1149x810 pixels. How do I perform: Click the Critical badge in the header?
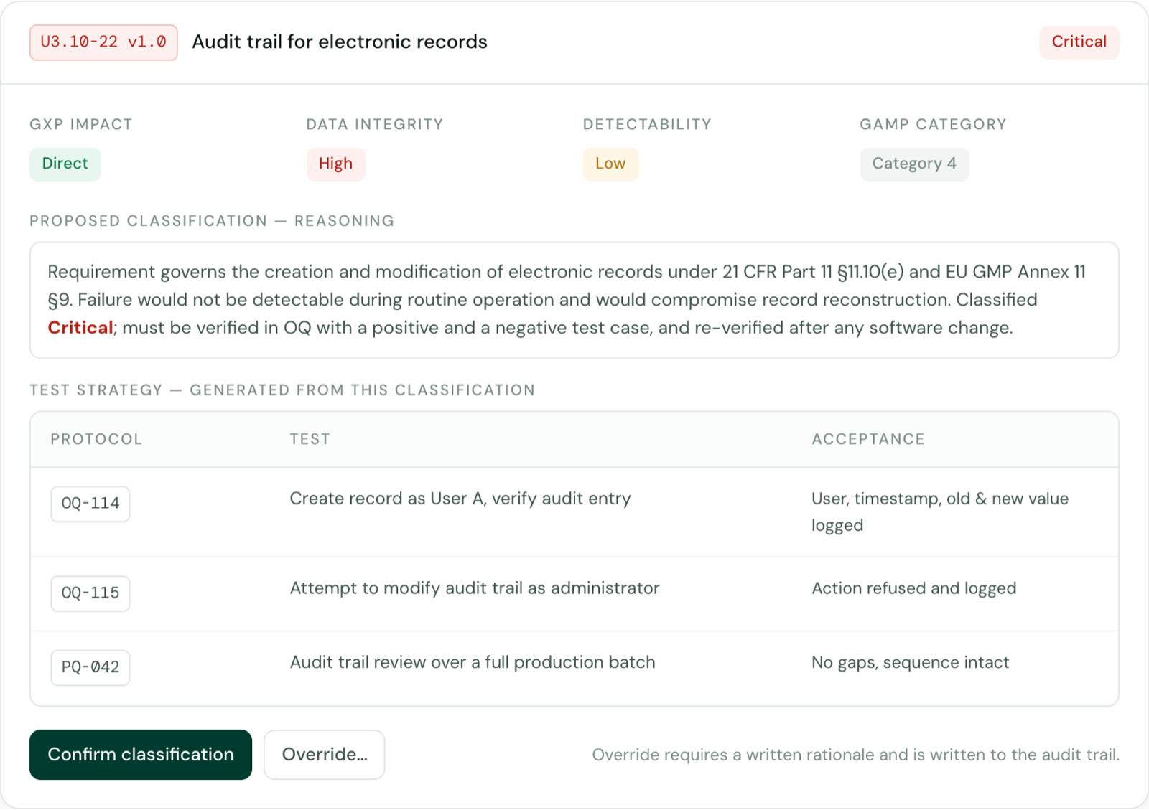tap(1079, 42)
